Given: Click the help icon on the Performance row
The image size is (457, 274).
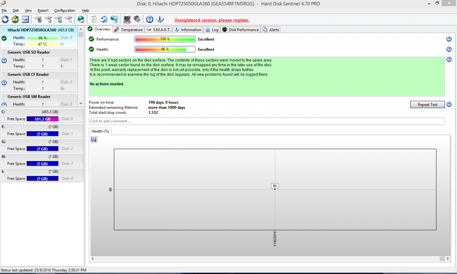Looking at the screenshot, I should click(449, 39).
